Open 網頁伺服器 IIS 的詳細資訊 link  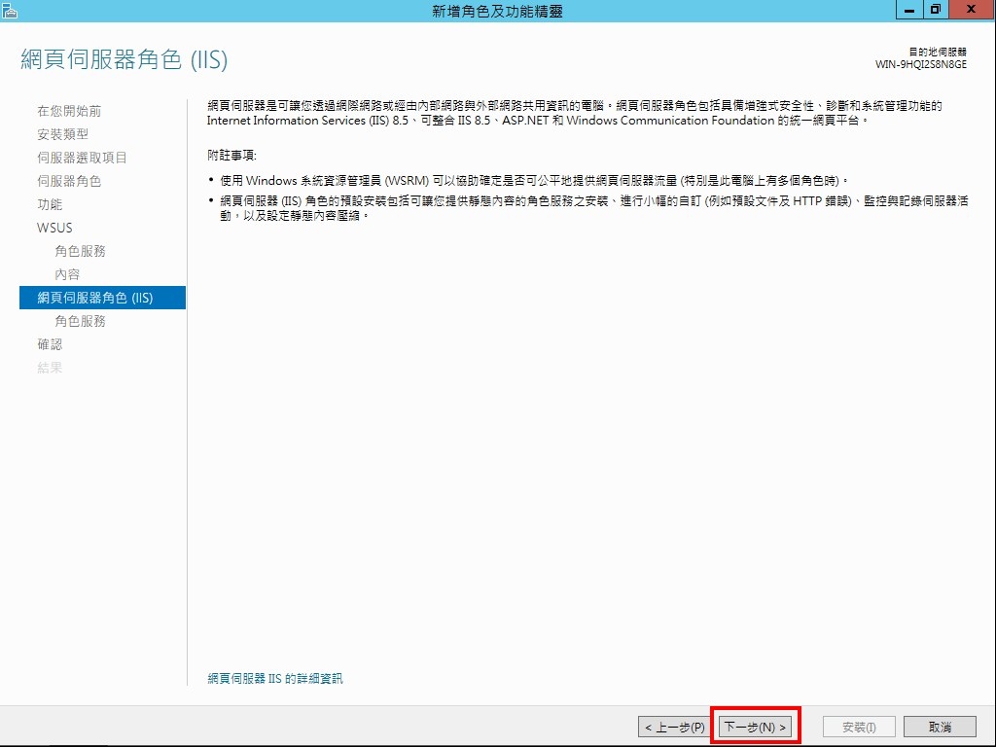[275, 678]
